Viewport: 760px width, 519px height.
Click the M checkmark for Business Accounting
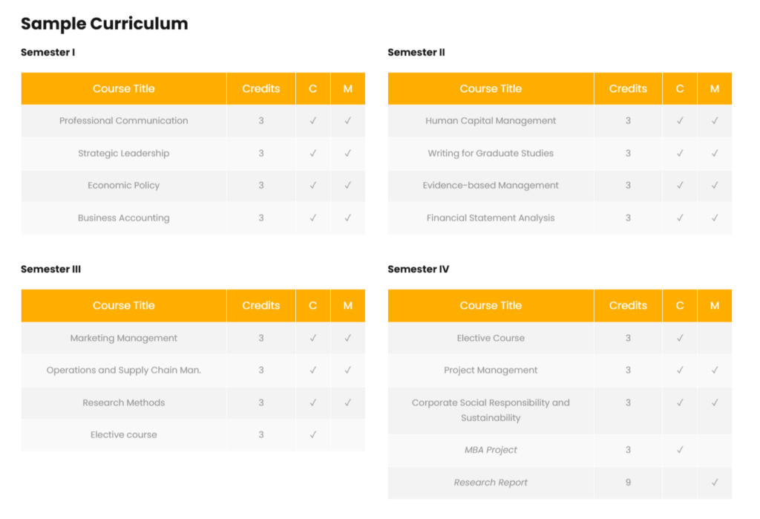click(347, 218)
